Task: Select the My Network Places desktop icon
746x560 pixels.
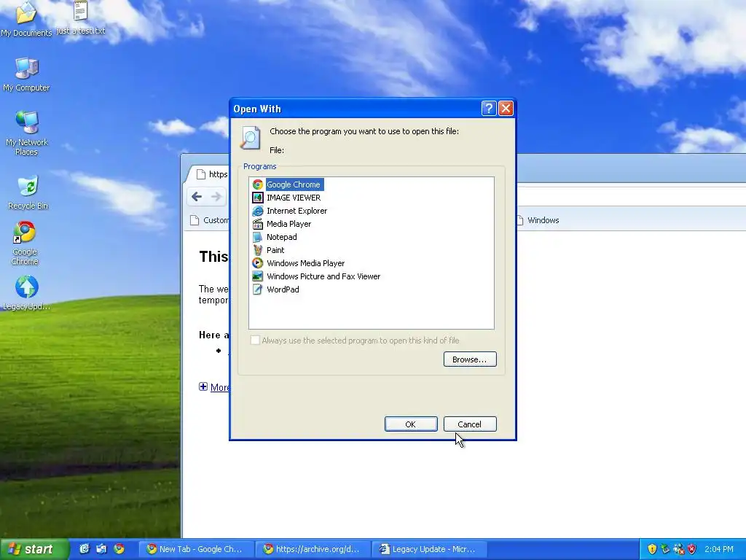Action: click(26, 133)
